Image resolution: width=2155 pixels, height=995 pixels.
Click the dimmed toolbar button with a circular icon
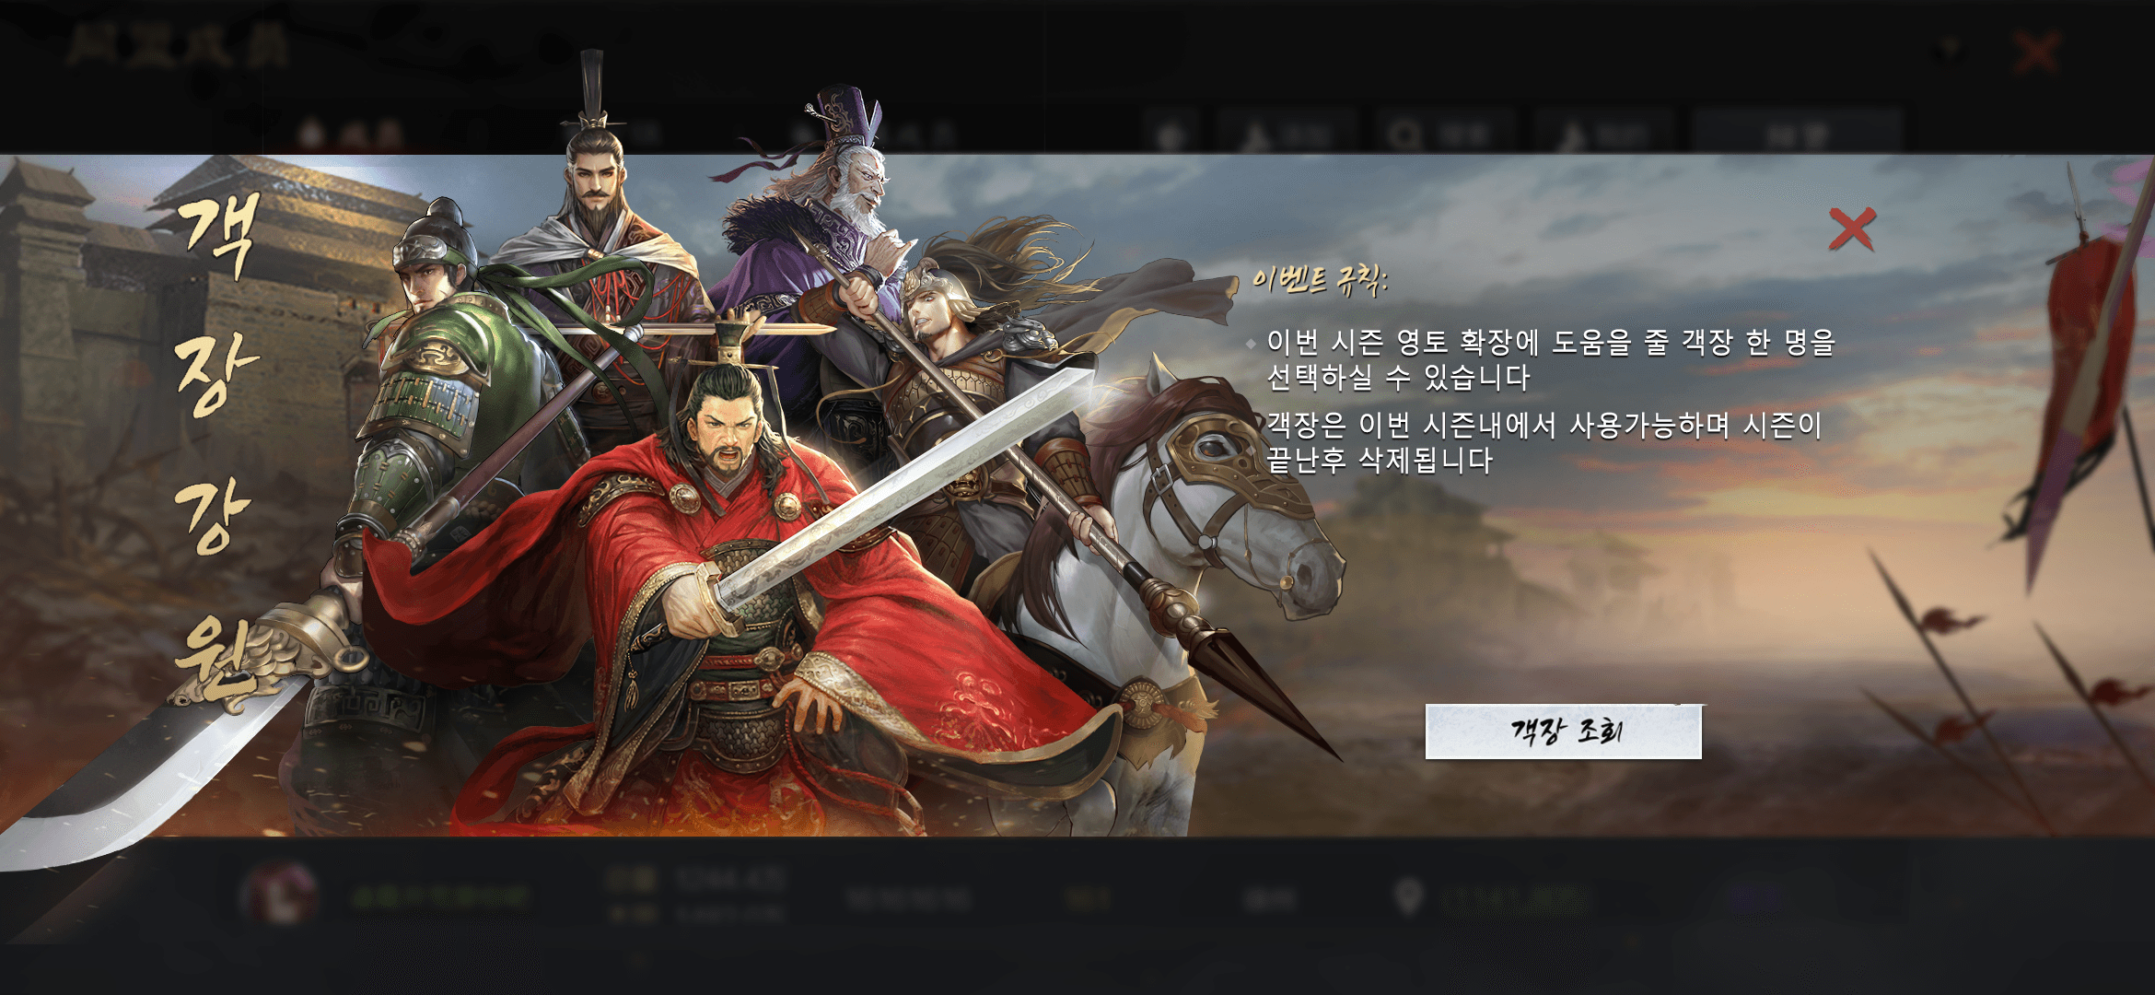click(x=1446, y=135)
